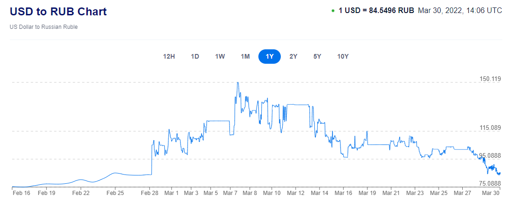Switch chart to 1D range
The height and width of the screenshot is (208, 521).
pyautogui.click(x=195, y=57)
